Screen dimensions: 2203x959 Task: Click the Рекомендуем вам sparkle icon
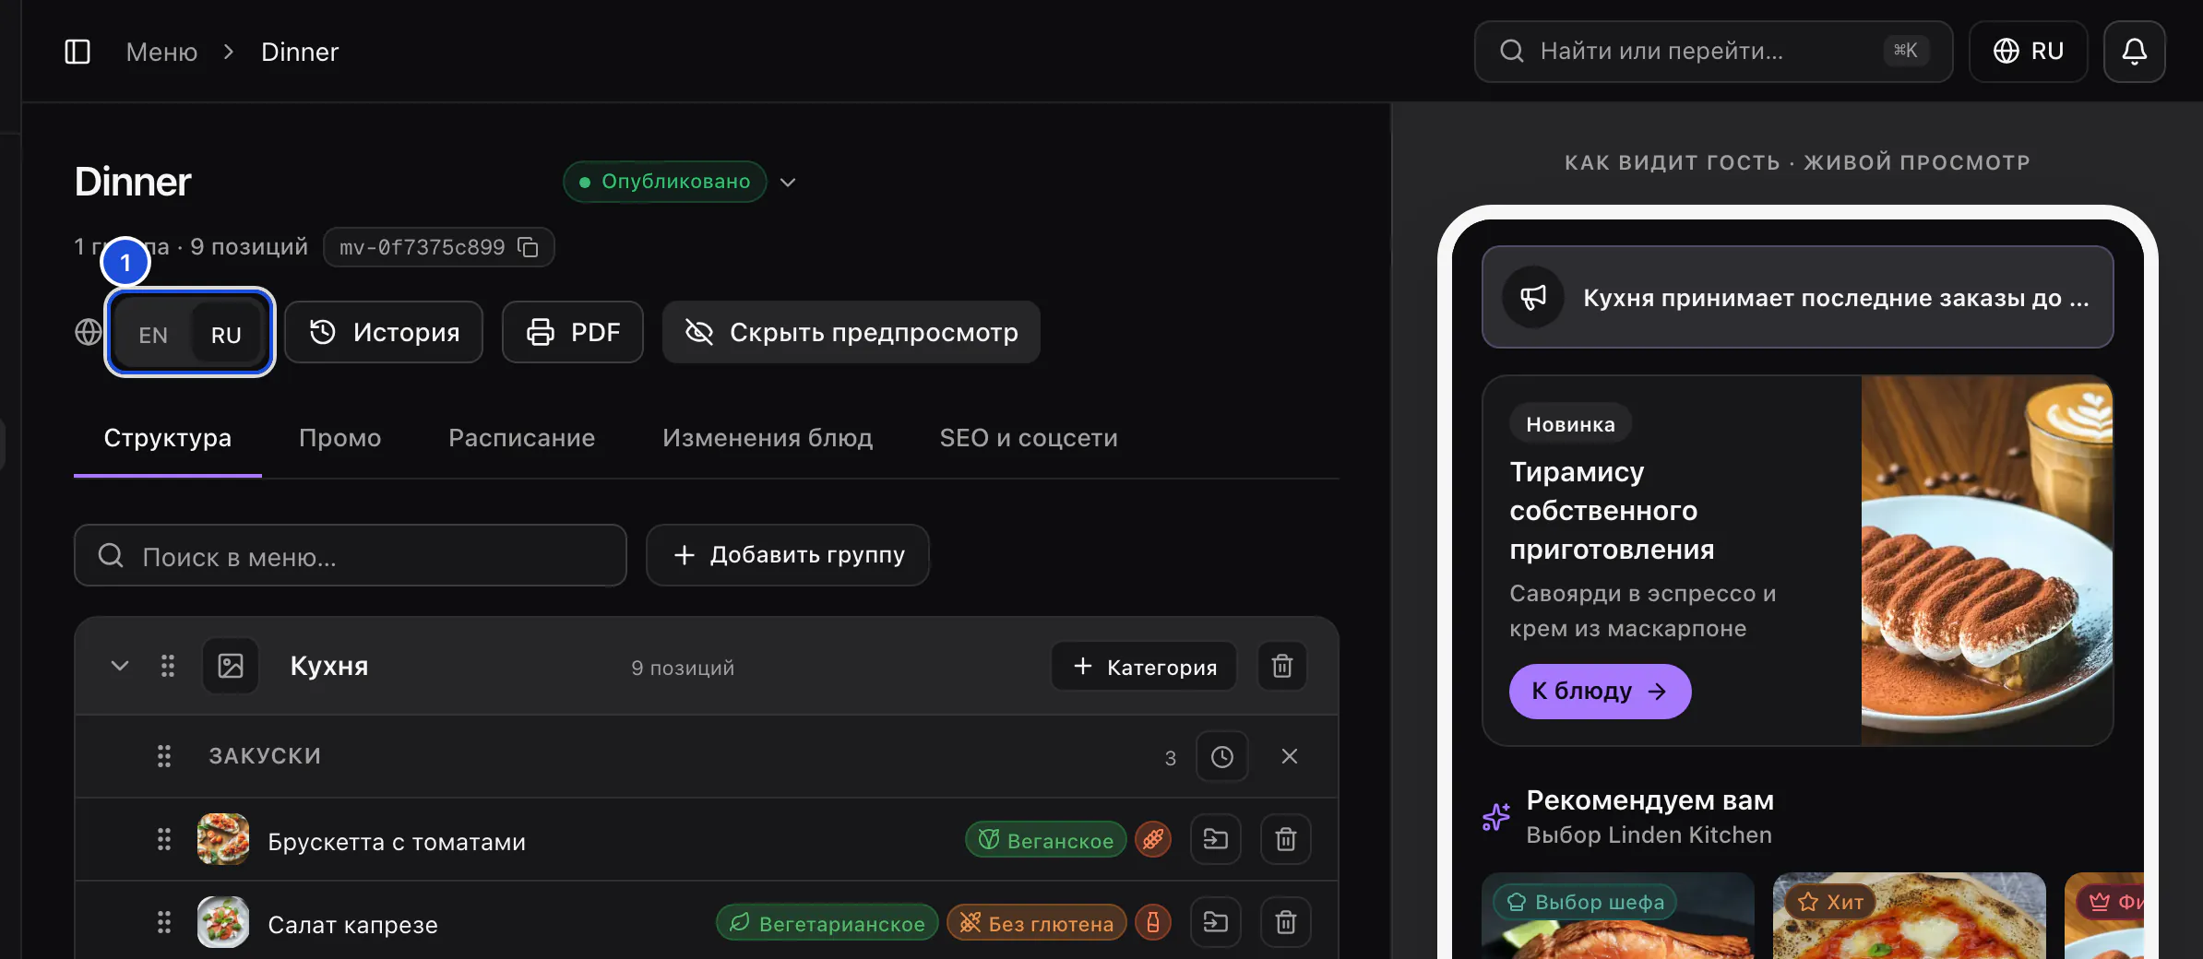click(x=1496, y=816)
